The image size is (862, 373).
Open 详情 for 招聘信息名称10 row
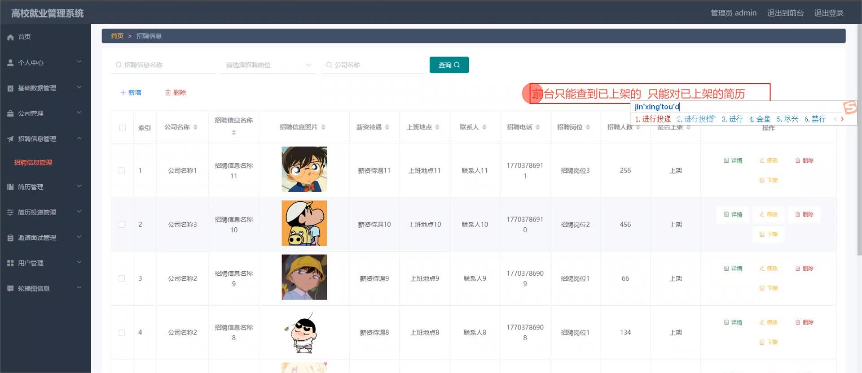(x=733, y=215)
